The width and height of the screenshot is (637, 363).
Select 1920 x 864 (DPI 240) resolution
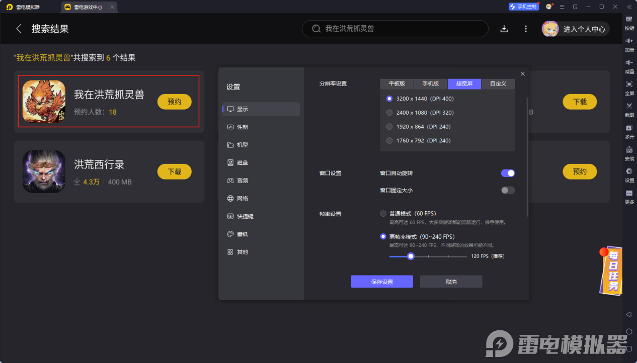(389, 127)
